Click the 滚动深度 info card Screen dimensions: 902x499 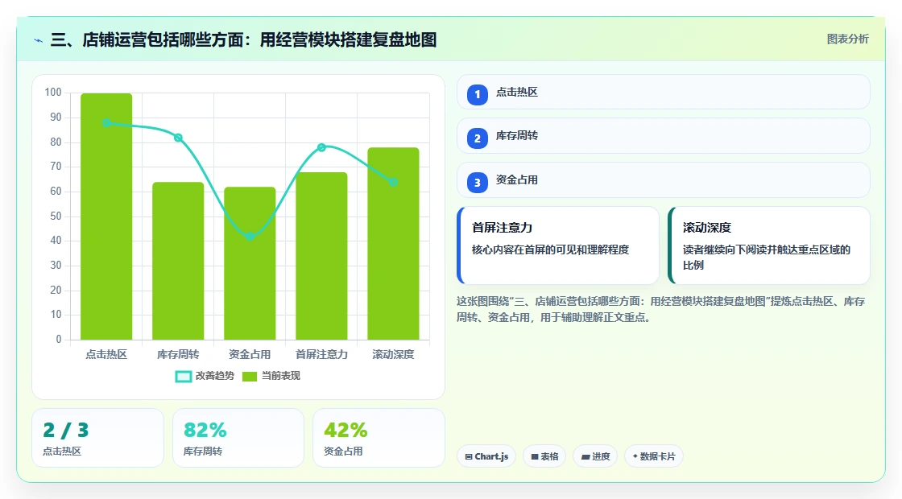769,245
